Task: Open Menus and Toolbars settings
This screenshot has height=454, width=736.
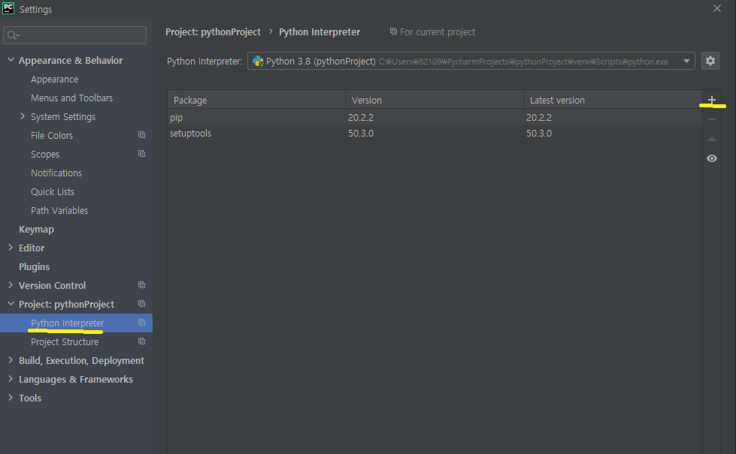Action: [72, 98]
